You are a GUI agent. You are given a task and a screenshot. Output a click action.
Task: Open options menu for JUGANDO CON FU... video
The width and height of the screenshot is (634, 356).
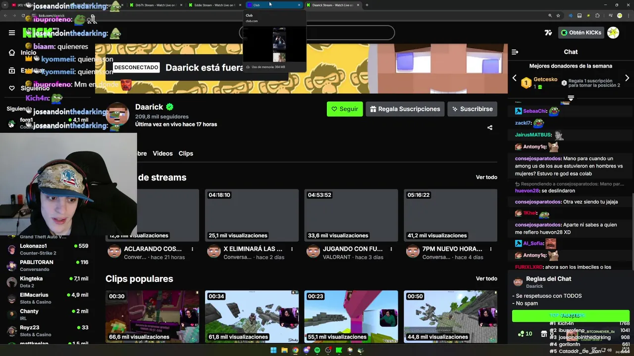391,249
